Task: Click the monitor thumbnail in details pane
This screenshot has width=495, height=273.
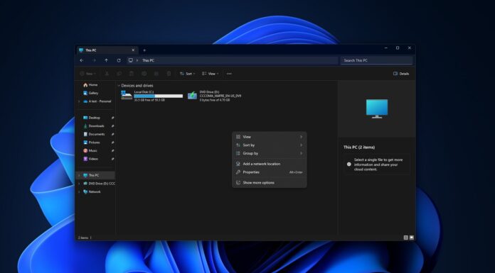Action: 377,108
